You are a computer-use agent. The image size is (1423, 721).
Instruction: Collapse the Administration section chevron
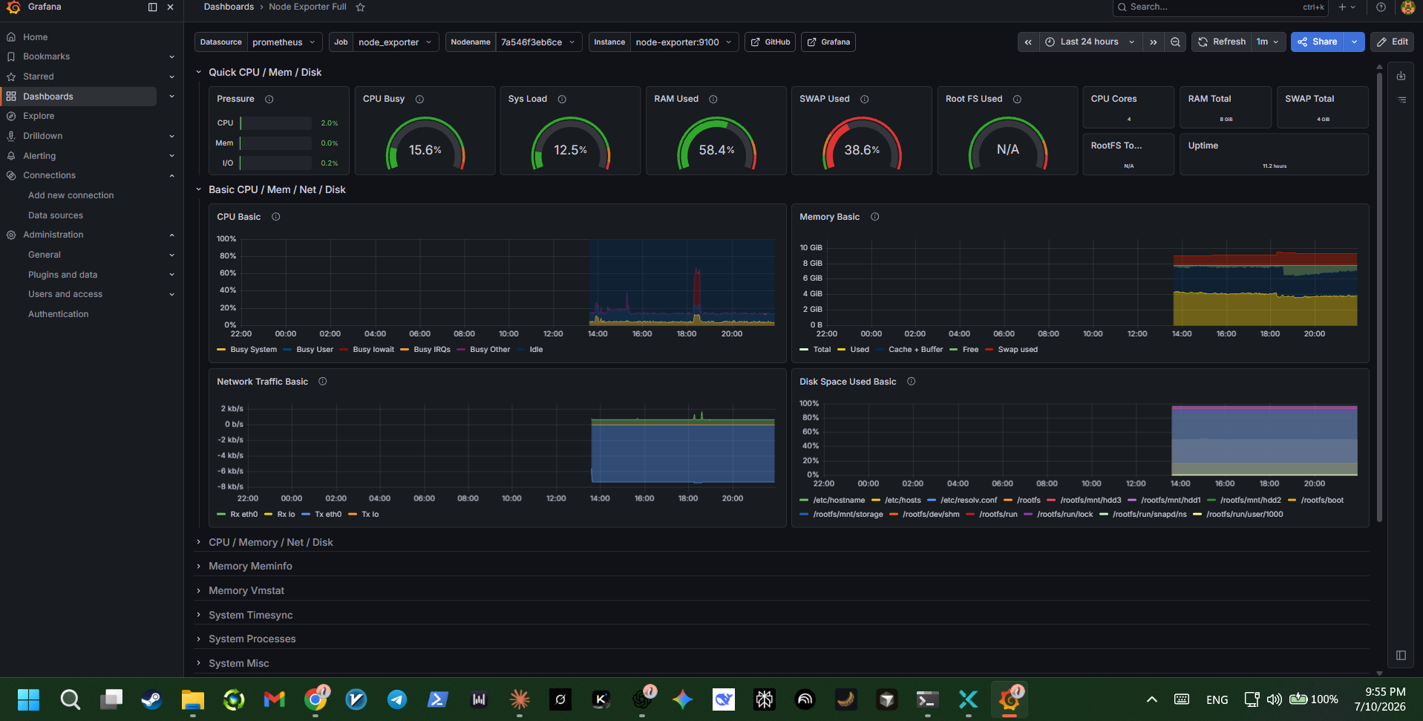171,235
